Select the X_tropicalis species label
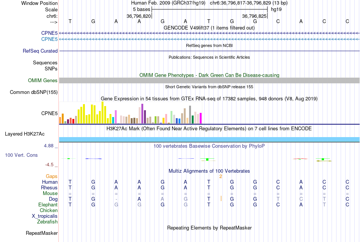This screenshot has width=360, height=242. pyautogui.click(x=45, y=216)
